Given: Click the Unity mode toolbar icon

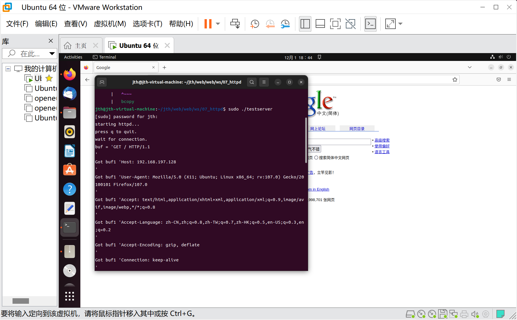Looking at the screenshot, I should (x=350, y=24).
